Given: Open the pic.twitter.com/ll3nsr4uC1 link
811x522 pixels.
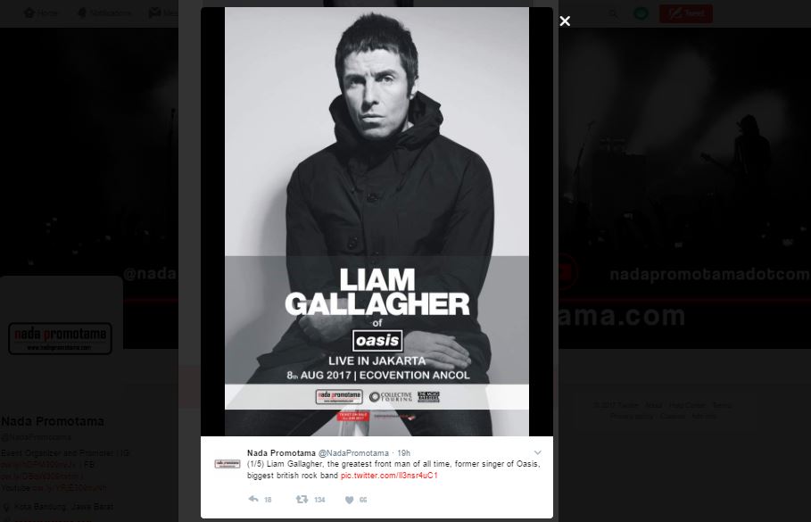Looking at the screenshot, I should 389,475.
